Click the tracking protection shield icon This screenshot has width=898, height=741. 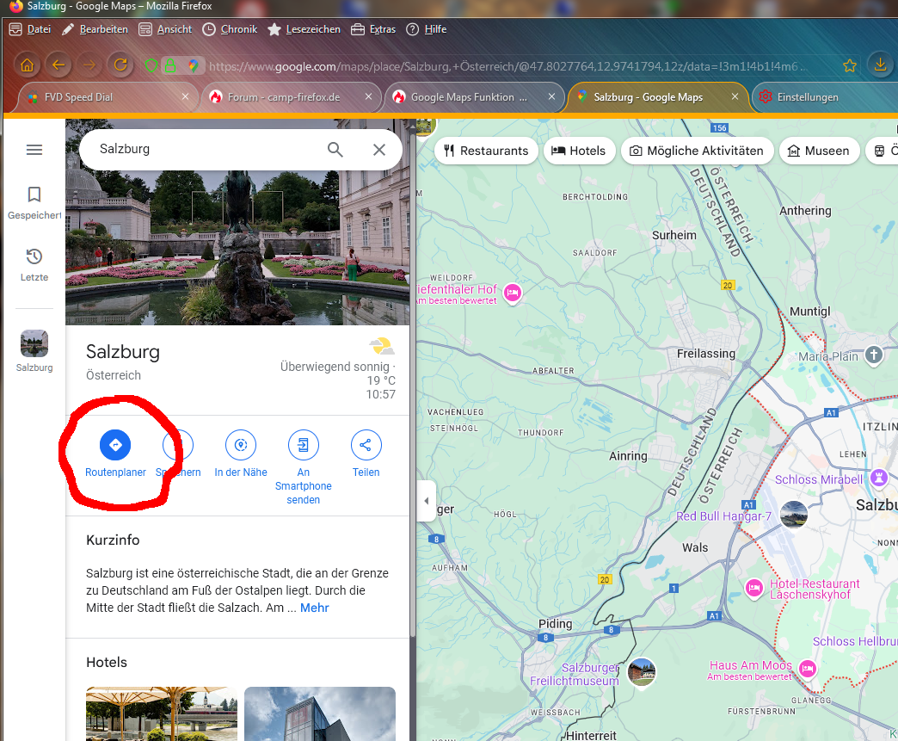click(x=151, y=66)
